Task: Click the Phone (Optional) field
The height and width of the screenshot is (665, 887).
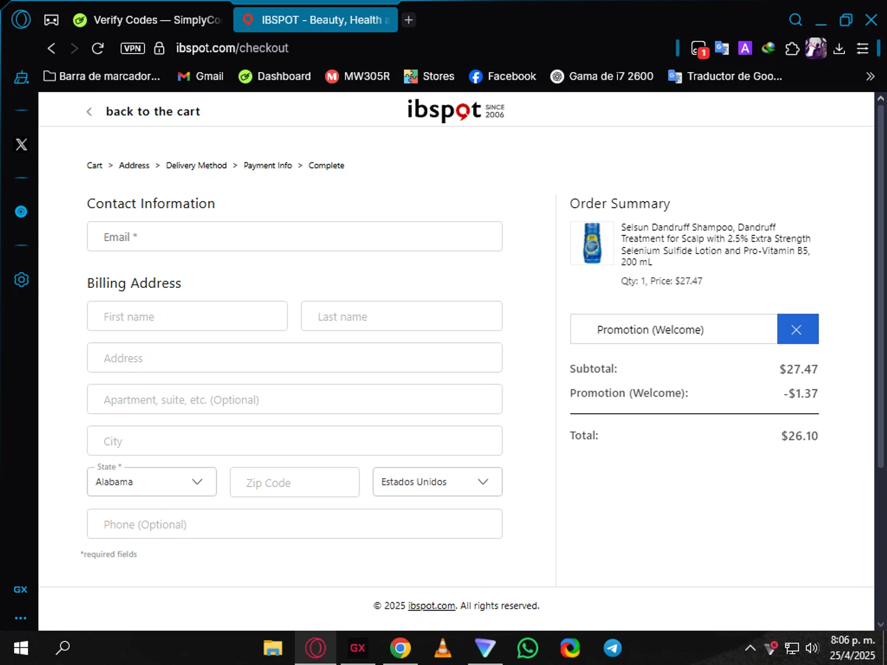Action: pos(294,524)
